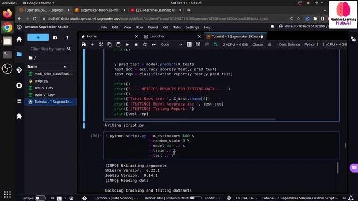Open the Git menu

coord(166,27)
